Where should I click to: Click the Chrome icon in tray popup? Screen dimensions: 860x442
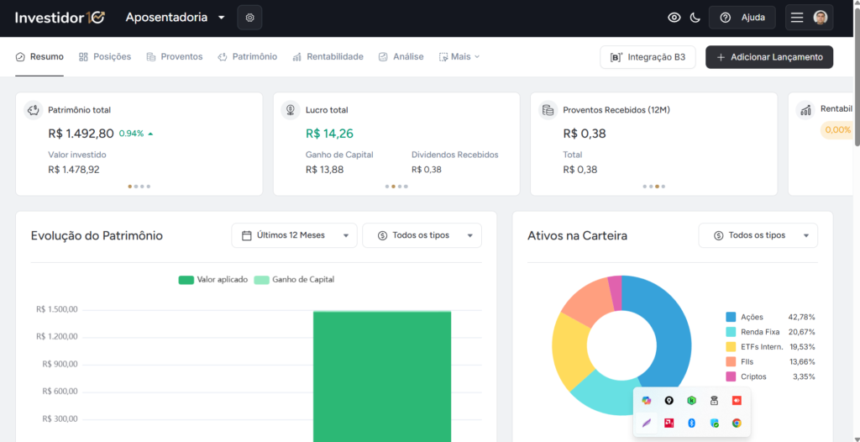[x=737, y=423]
